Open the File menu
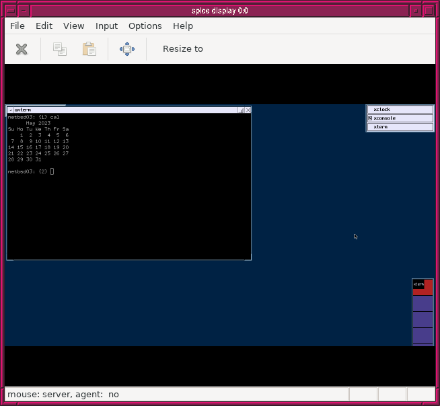 tap(17, 26)
